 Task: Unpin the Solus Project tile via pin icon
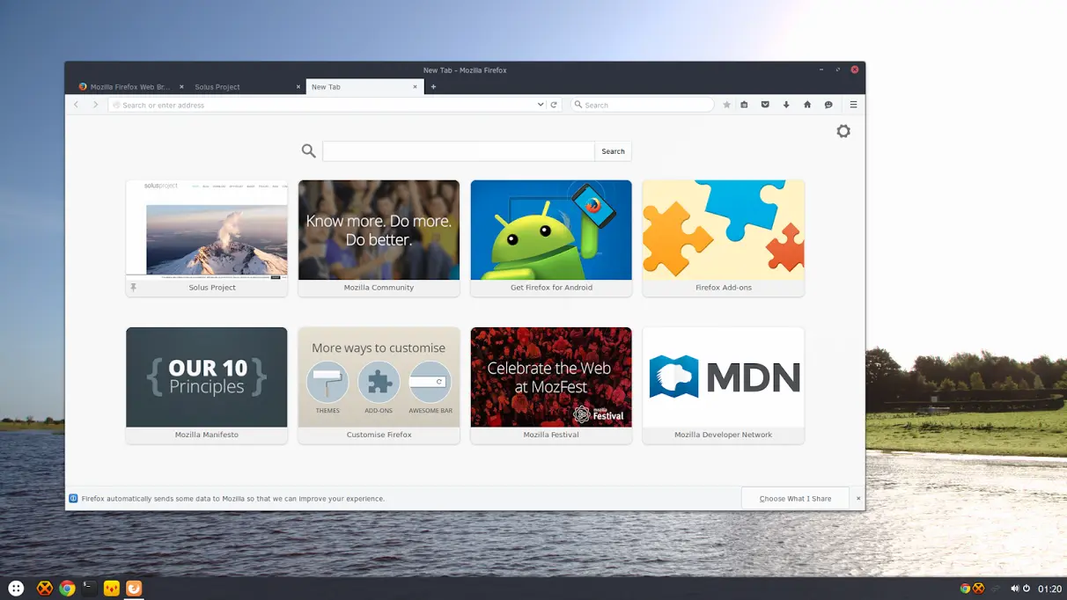(x=134, y=288)
